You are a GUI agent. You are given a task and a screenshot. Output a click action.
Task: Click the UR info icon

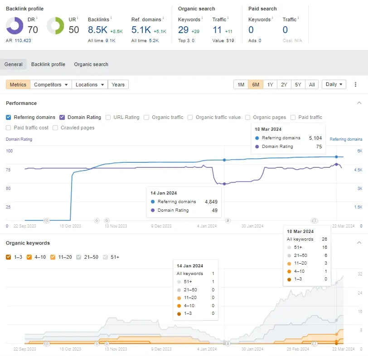[77, 18]
